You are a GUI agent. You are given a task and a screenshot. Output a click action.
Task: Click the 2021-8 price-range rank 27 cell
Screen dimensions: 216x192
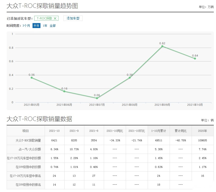[x=94, y=176]
